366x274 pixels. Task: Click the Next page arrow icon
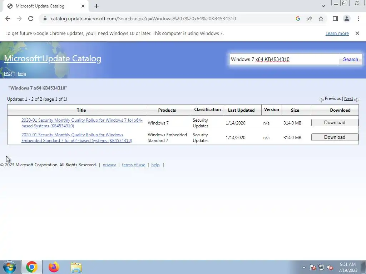356,100
